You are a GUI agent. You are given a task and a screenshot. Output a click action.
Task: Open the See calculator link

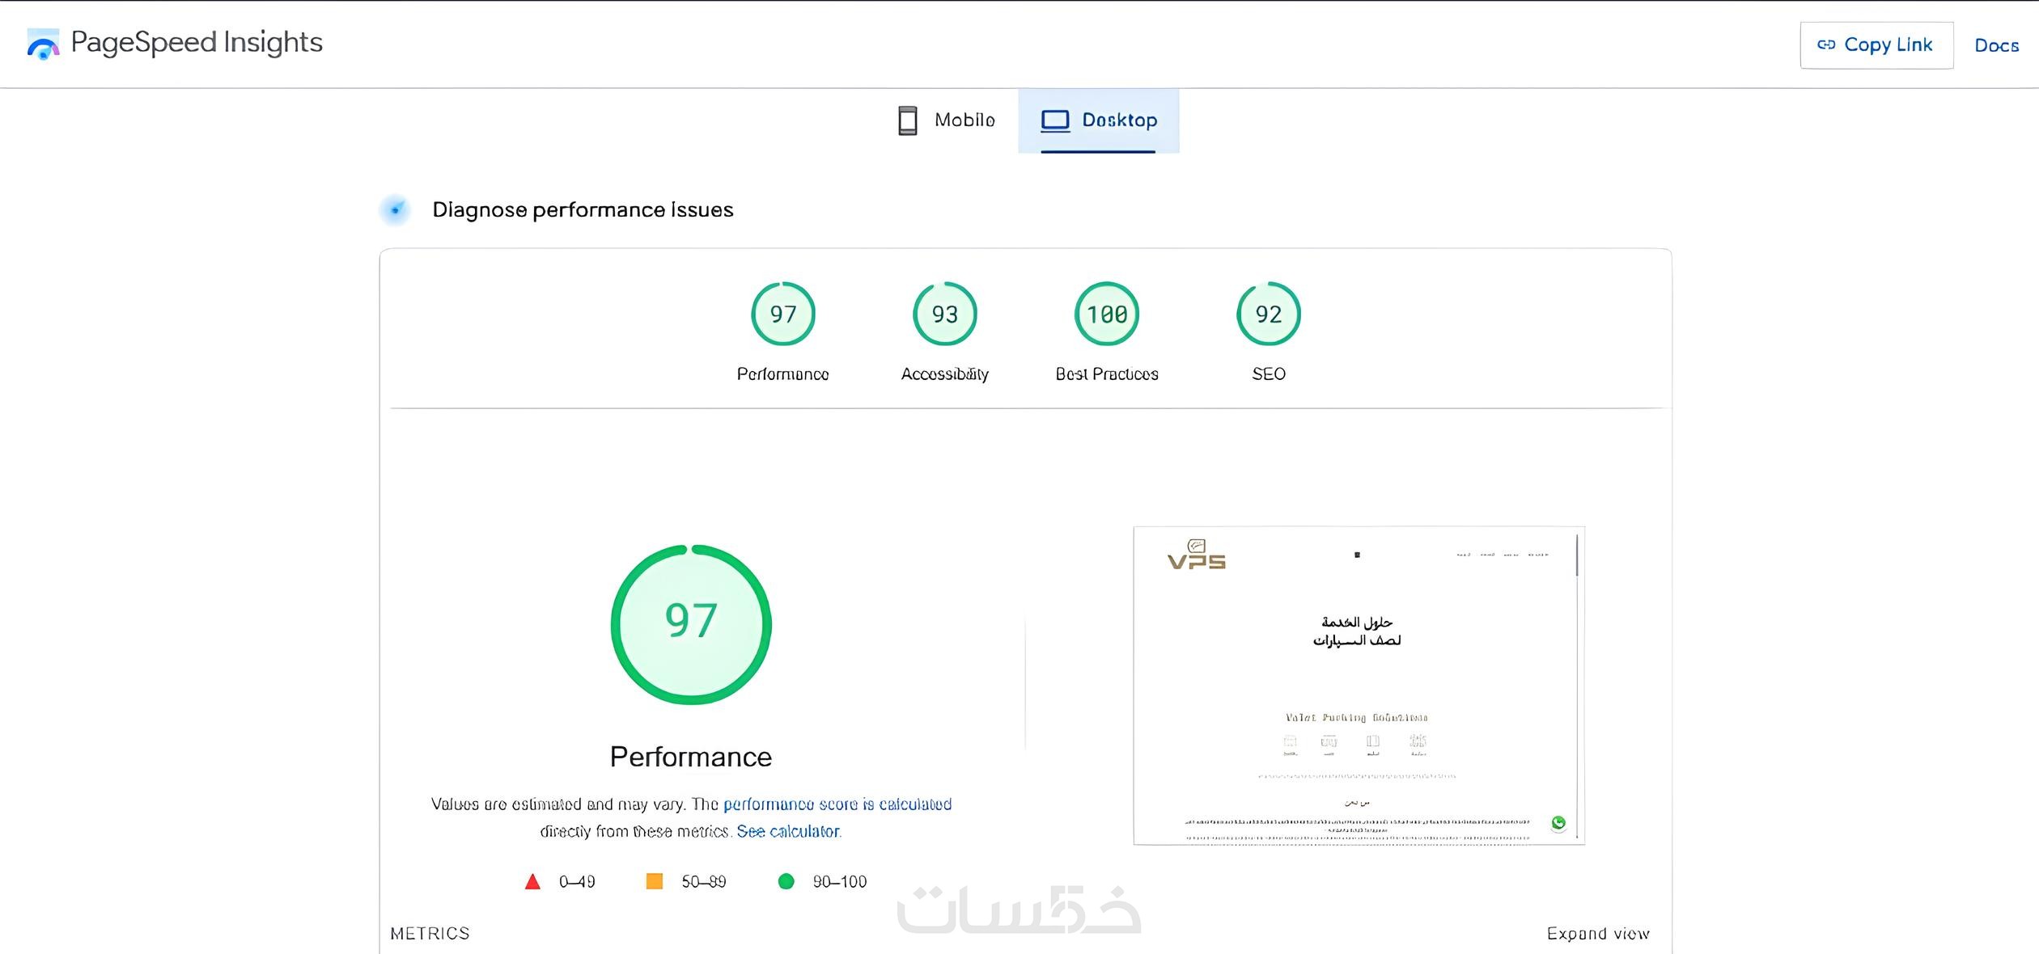click(x=788, y=831)
